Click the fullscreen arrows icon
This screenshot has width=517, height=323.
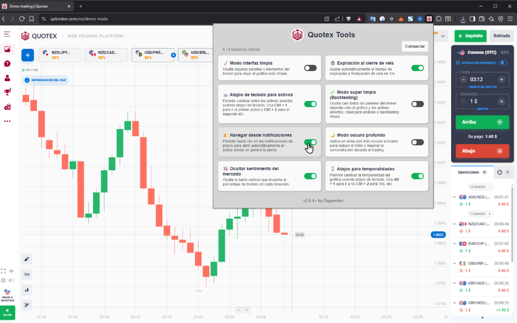coord(3,271)
